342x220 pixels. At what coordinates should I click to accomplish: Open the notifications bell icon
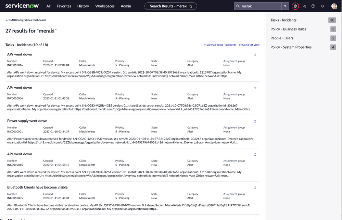322,6
